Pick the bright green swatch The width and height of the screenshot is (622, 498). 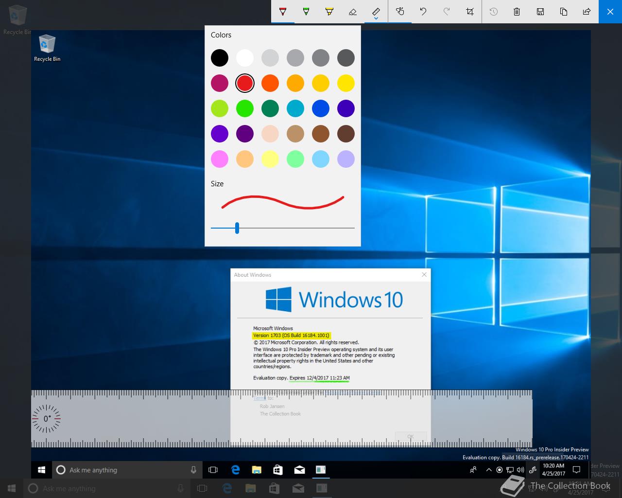point(245,108)
